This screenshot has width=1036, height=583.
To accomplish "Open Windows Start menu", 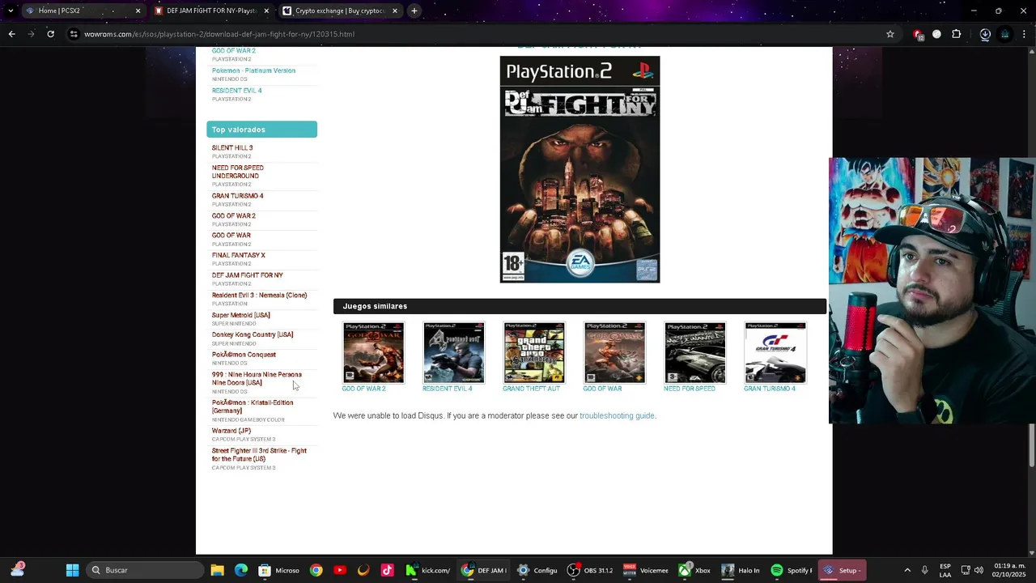I will coord(72,570).
